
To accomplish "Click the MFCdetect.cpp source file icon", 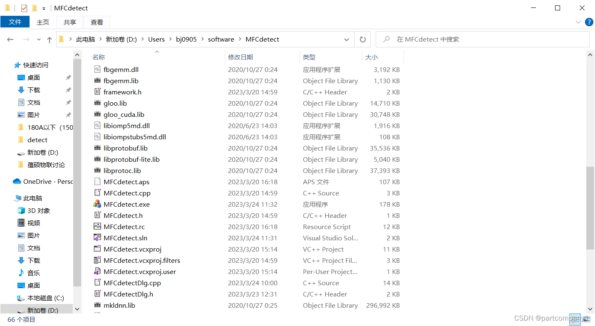I will click(x=97, y=193).
